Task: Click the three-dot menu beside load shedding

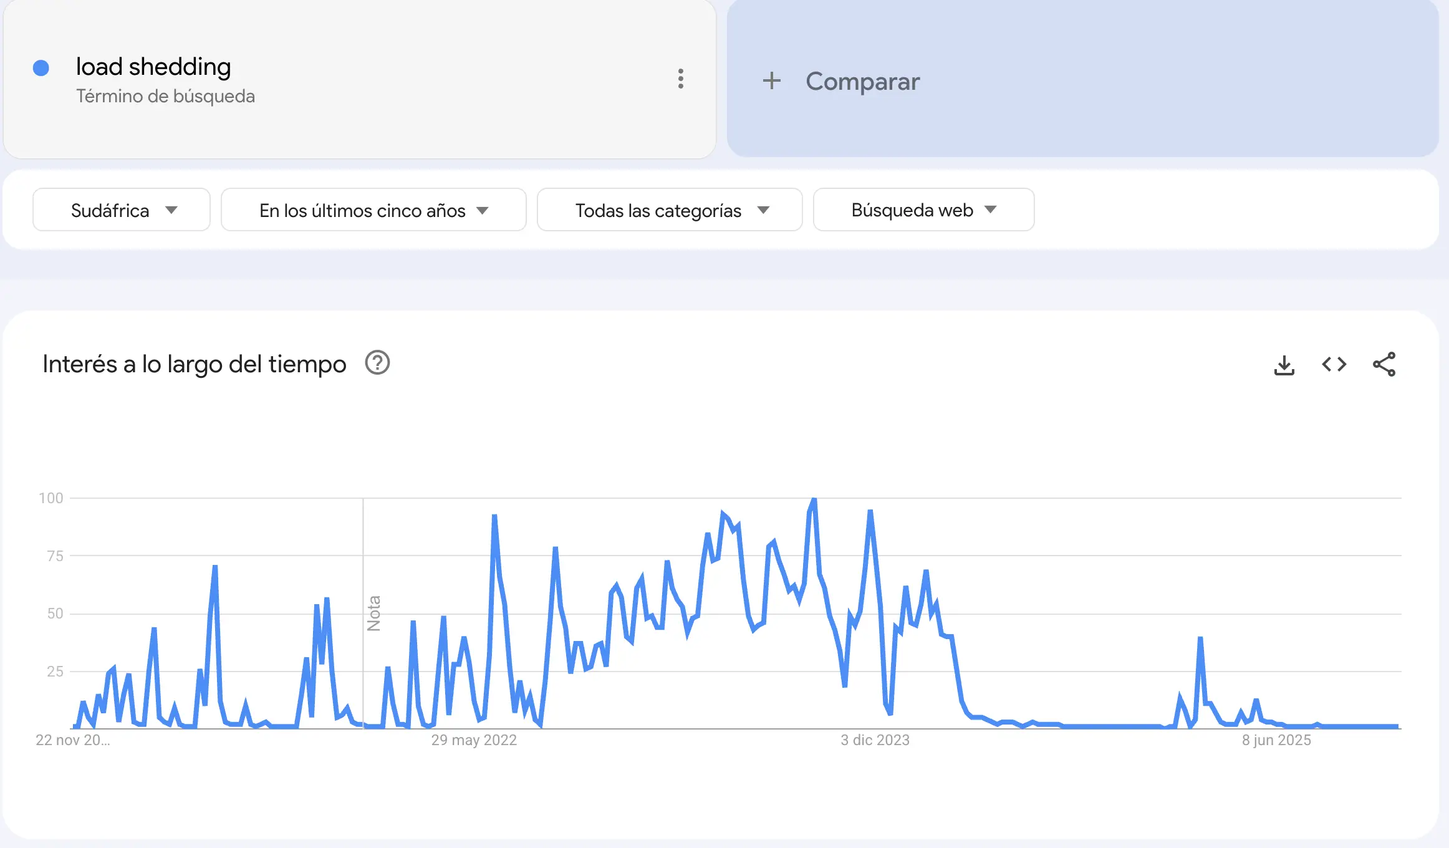Action: [681, 79]
